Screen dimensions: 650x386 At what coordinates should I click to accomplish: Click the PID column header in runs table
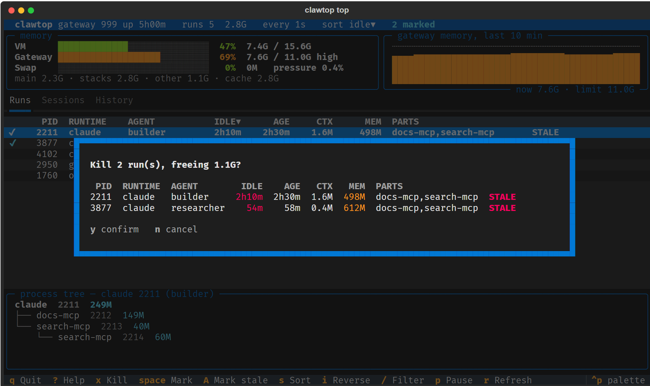click(49, 122)
